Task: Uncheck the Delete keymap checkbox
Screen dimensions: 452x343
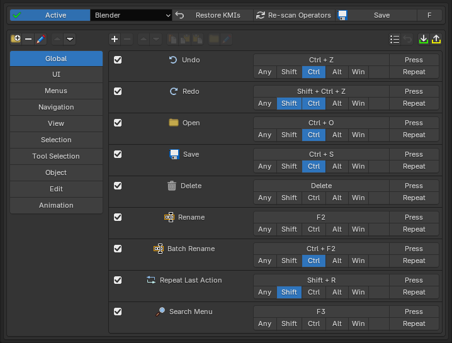Action: pos(118,186)
